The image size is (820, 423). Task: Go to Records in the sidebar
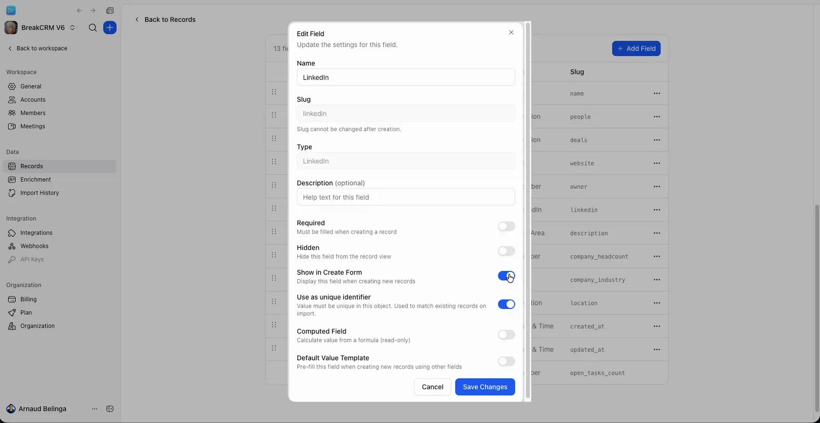click(59, 166)
